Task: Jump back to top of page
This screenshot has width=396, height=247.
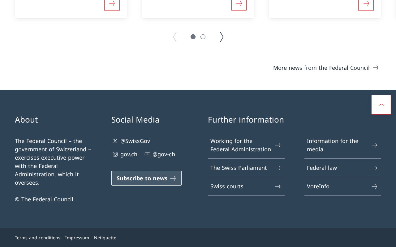Action: click(381, 105)
